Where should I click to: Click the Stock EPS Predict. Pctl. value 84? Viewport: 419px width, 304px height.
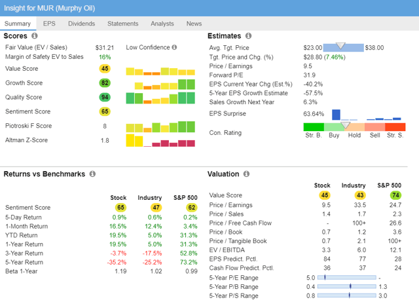(x=327, y=259)
